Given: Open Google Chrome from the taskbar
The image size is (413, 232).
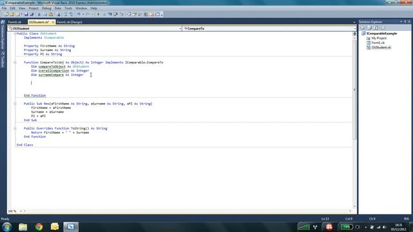Looking at the screenshot, I should 39,226.
